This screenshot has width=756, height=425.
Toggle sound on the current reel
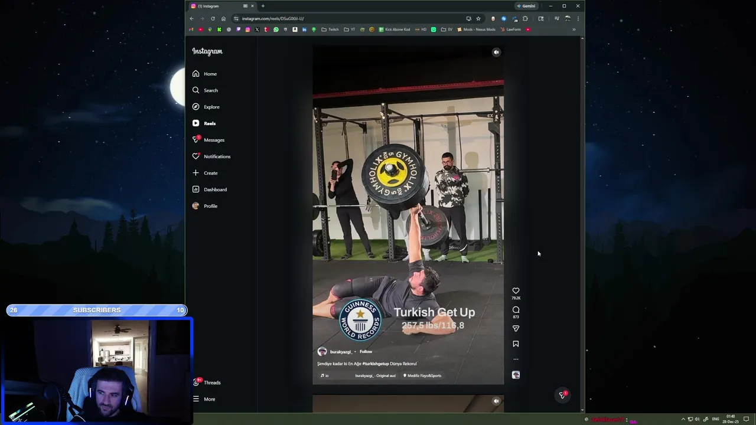click(x=496, y=52)
